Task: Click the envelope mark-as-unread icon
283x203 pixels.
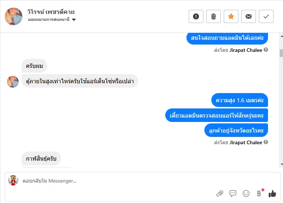Action: tap(249, 16)
